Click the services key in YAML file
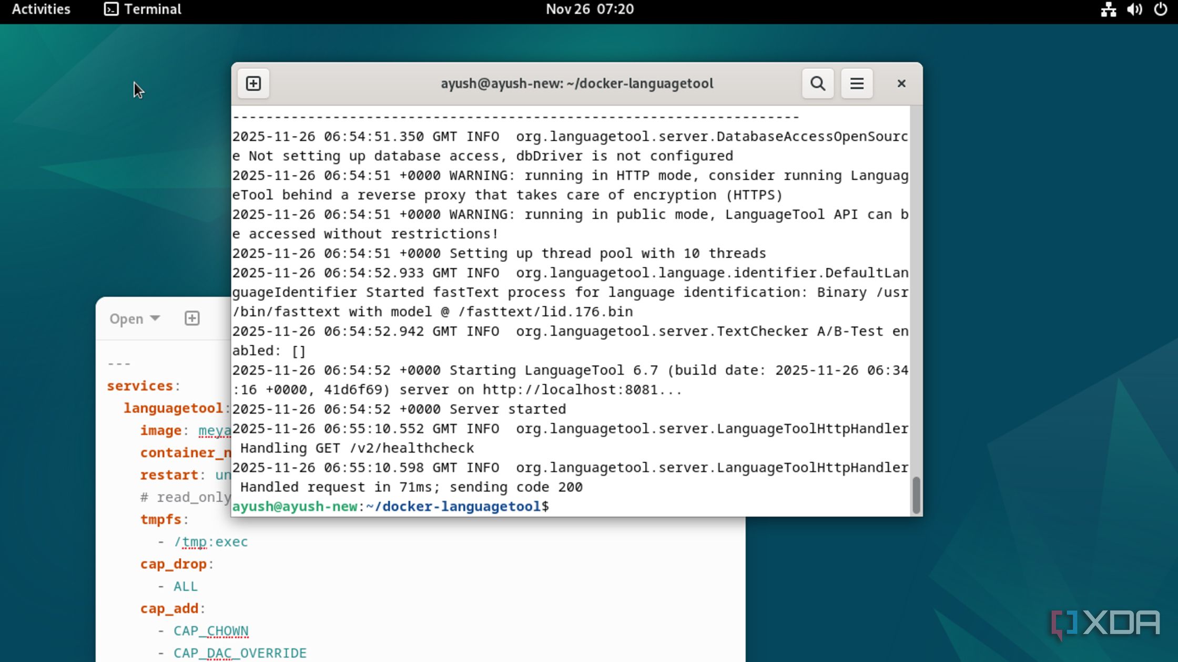Viewport: 1178px width, 662px height. click(140, 386)
